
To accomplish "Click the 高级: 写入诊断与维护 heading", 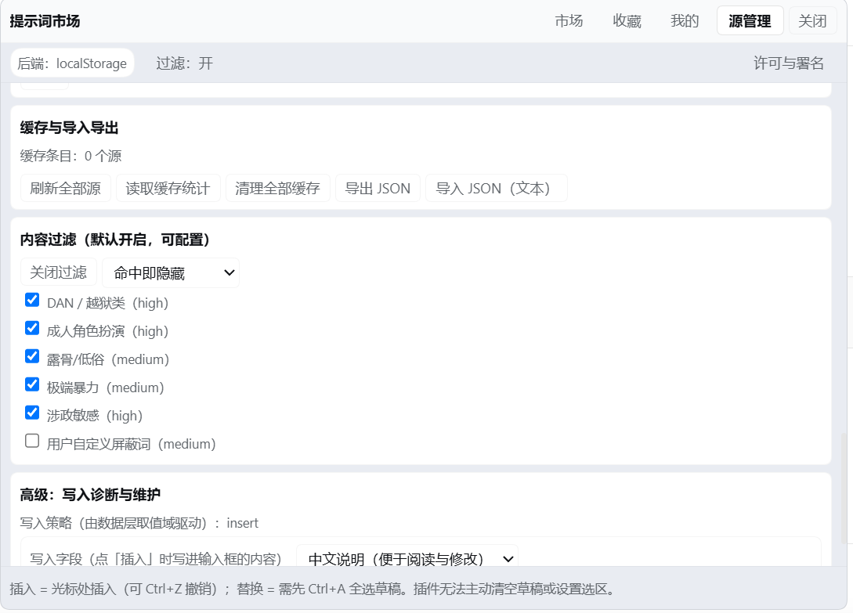I will pyautogui.click(x=90, y=495).
